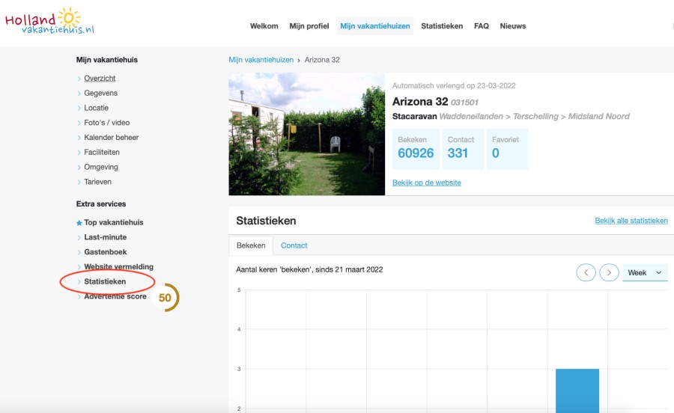Viewport: 674px width, 413px height.
Task: Open the Nieuws page
Action: click(x=513, y=26)
